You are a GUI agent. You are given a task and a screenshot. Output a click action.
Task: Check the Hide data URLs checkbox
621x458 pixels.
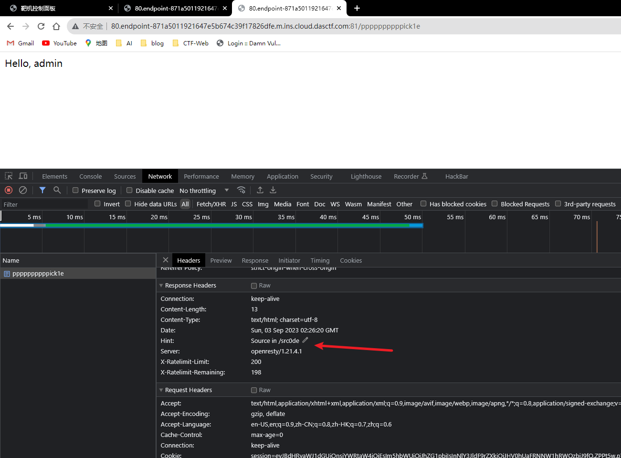click(128, 203)
